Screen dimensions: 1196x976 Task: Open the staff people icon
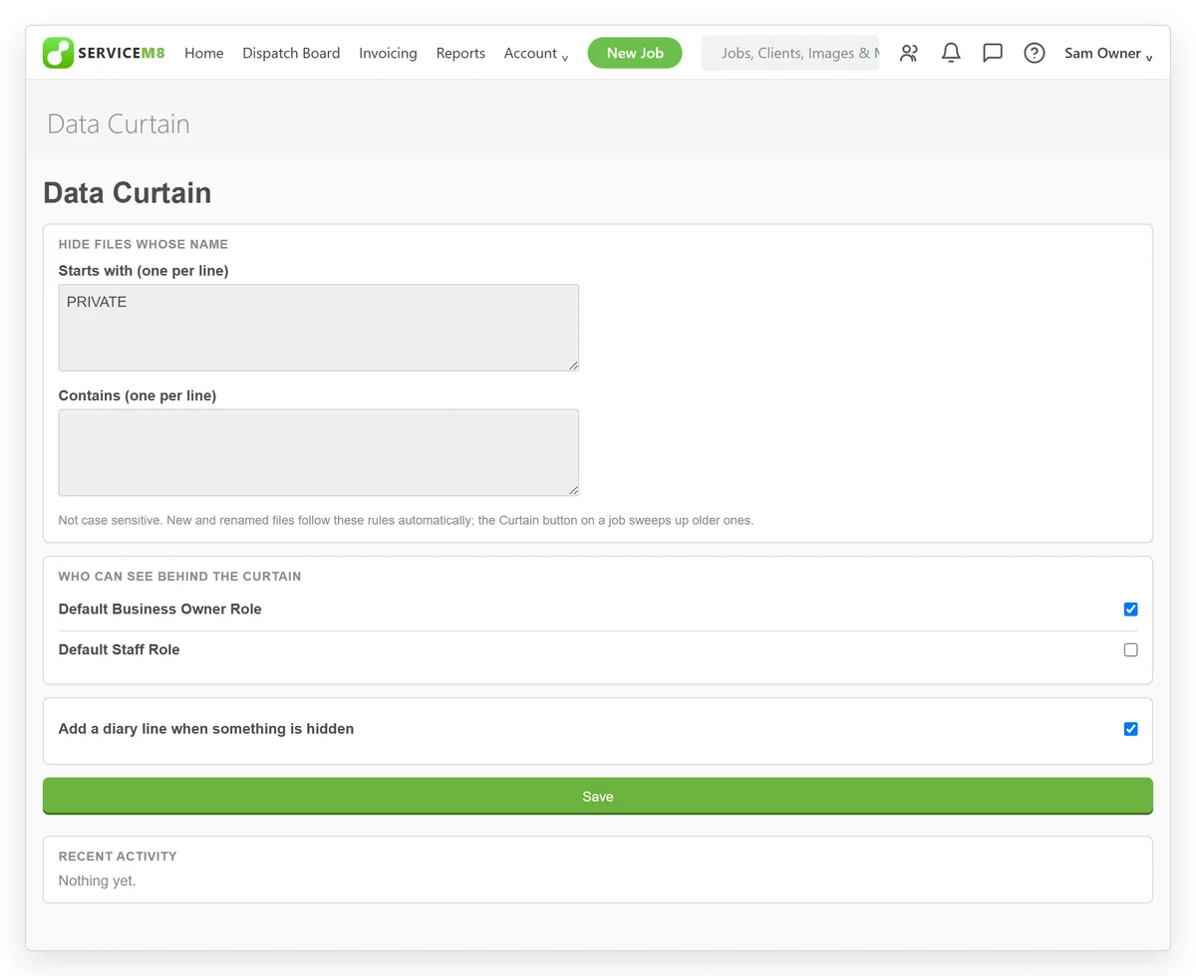[909, 53]
